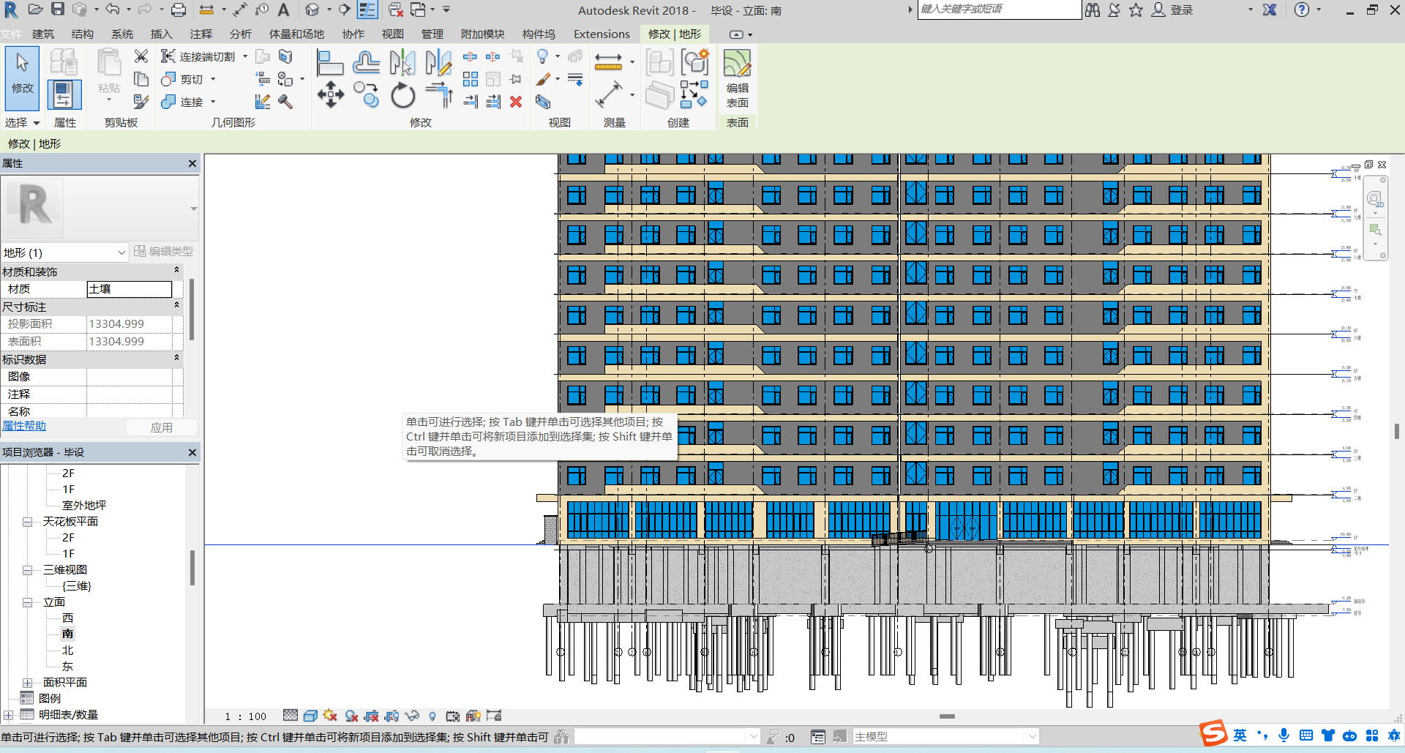Viewport: 1405px width, 753px height.
Task: Choose Mirror - Pick Axis tool
Action: [x=402, y=62]
